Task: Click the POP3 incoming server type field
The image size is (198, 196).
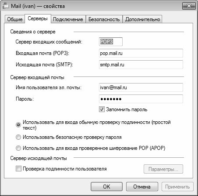Action: coord(111,42)
